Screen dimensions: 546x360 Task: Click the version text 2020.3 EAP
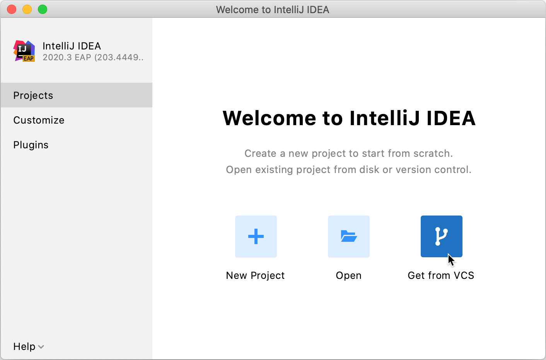click(93, 58)
